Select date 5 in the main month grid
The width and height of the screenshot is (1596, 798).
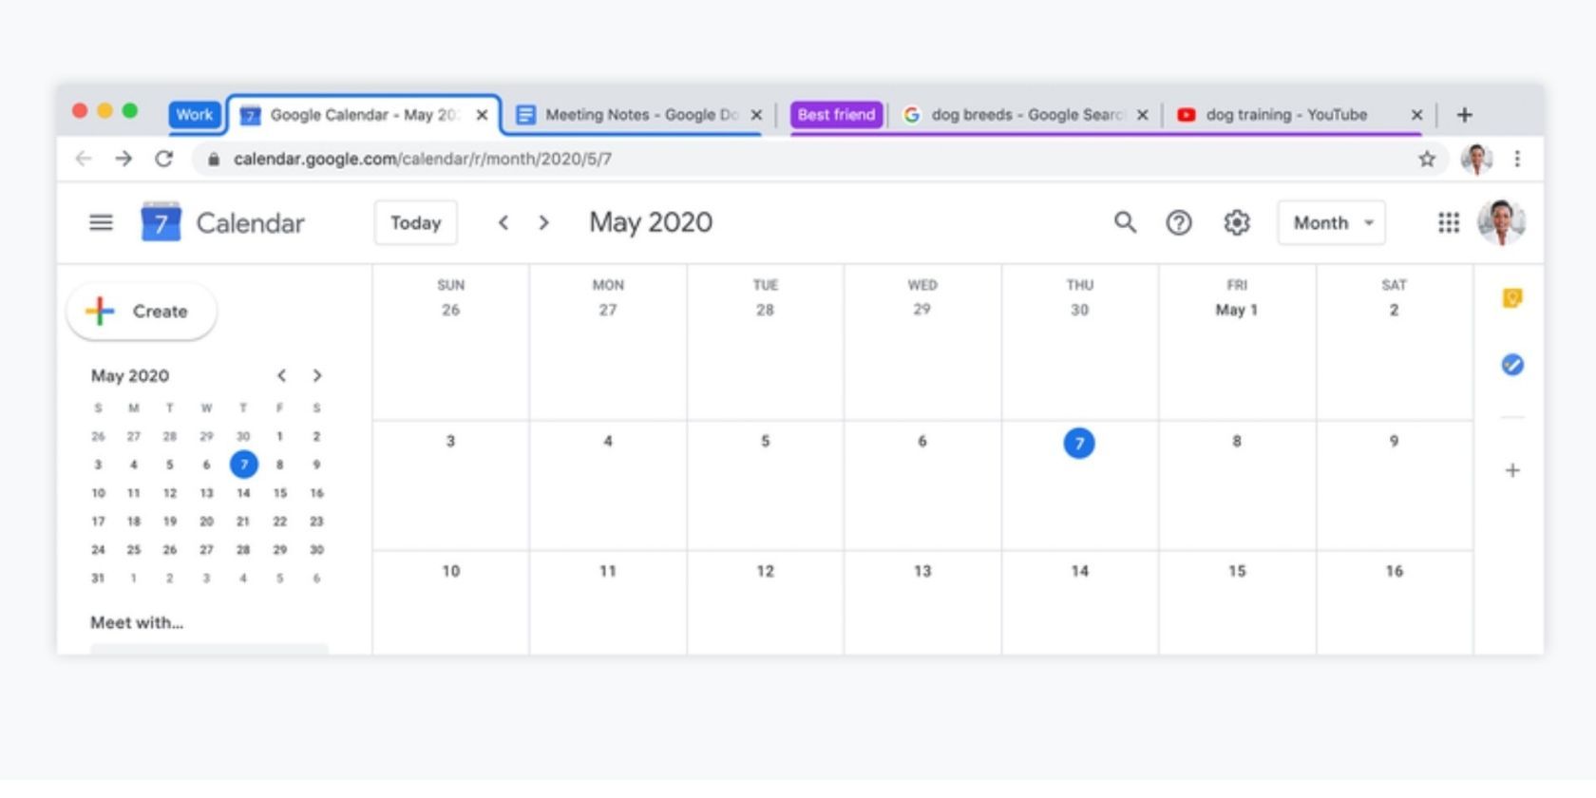click(x=765, y=441)
